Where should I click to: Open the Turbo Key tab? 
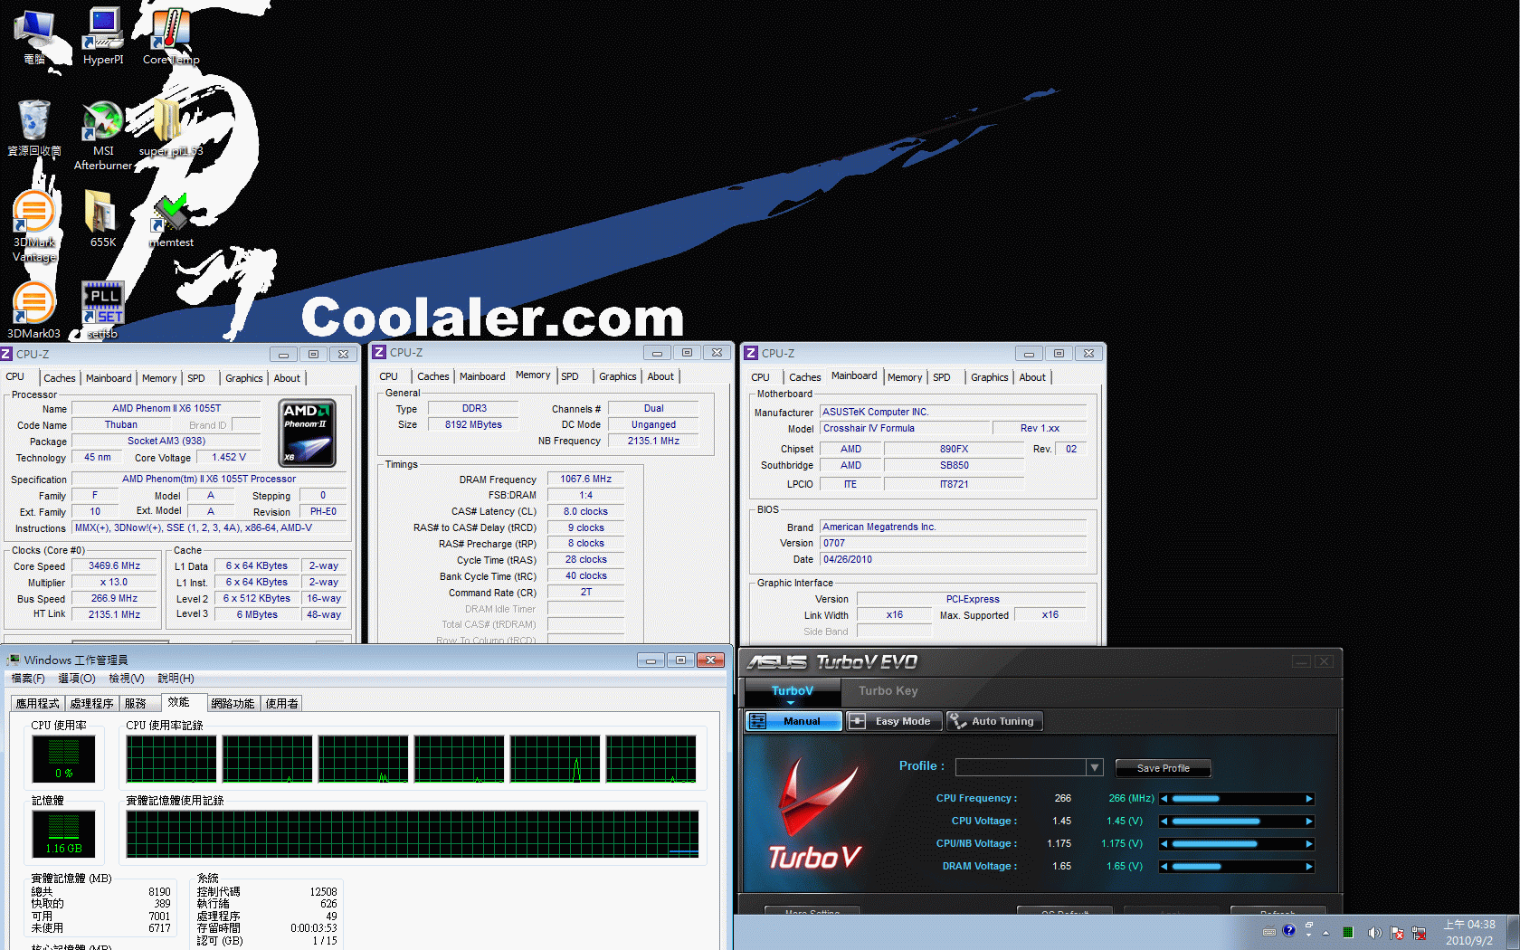point(888,691)
